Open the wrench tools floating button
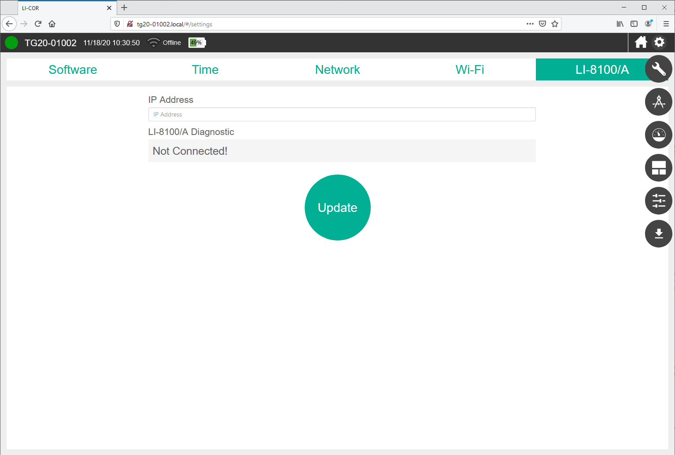This screenshot has width=675, height=455. point(659,69)
